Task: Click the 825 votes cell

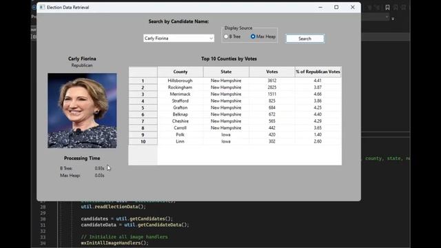Action: pos(272,101)
